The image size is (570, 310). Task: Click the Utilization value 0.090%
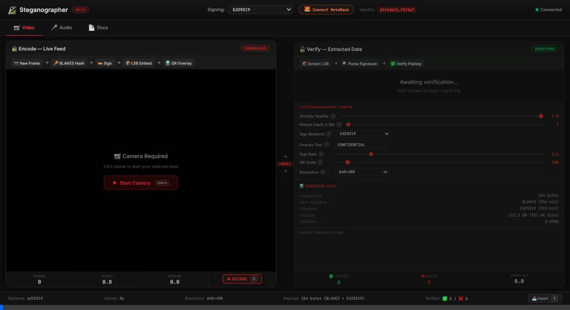click(552, 222)
